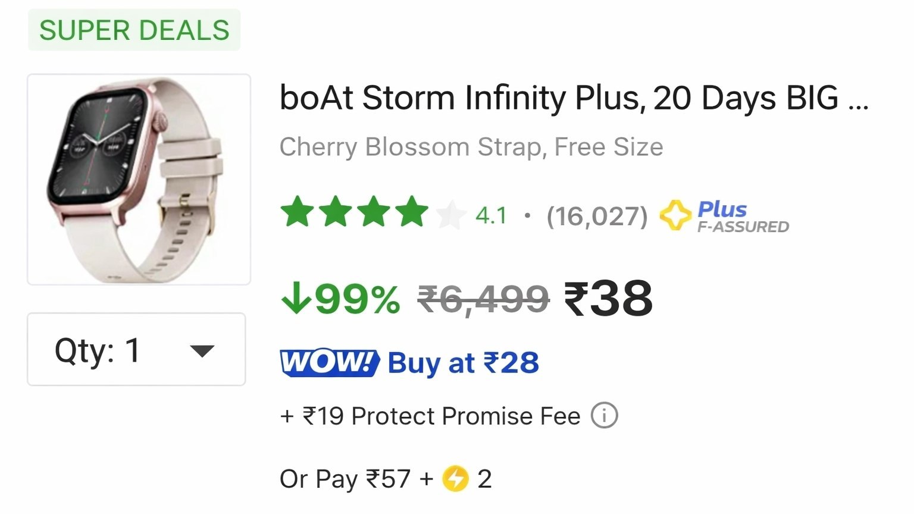The image size is (914, 514).
Task: Select the Buy at ₹28 offer
Action: pos(463,362)
